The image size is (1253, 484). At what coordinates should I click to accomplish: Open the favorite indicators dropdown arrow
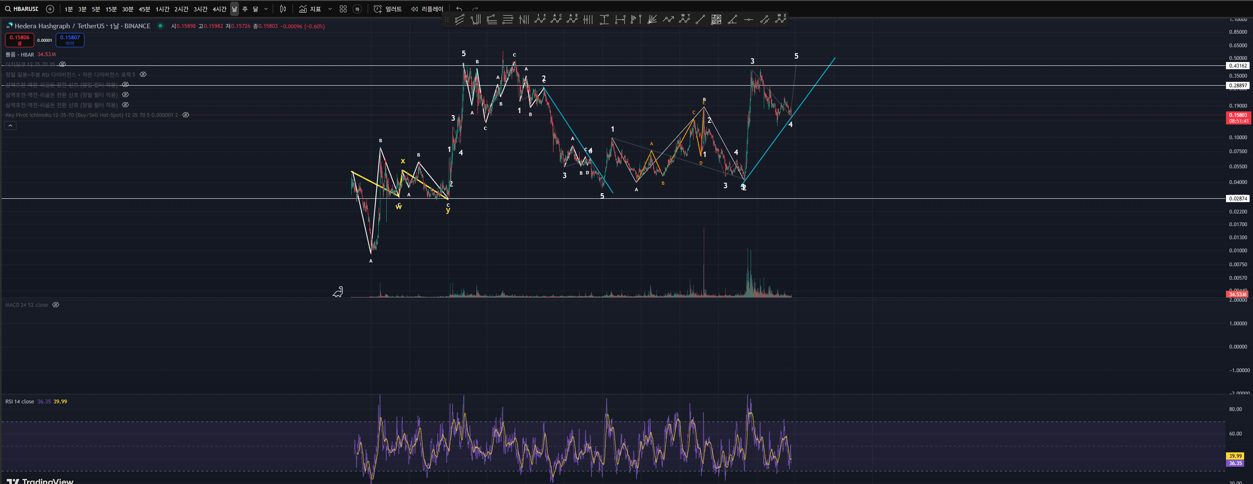coord(330,9)
